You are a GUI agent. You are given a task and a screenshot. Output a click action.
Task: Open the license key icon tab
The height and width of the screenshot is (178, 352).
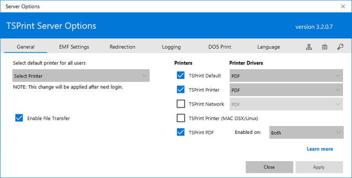pyautogui.click(x=340, y=47)
